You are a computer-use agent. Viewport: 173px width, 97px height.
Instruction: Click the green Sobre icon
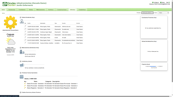click(161, 2)
